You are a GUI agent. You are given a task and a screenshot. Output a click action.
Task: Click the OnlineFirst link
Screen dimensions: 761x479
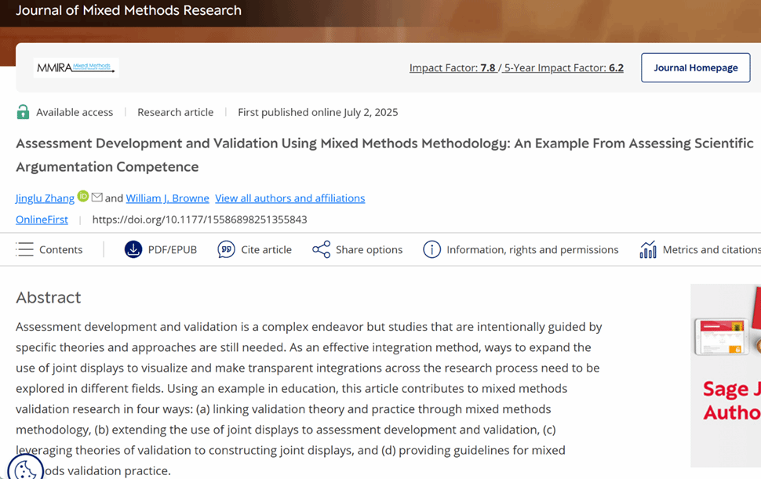42,220
